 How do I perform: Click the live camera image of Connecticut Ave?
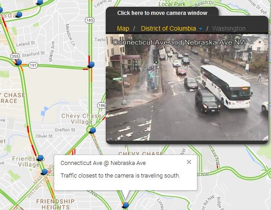click(187, 87)
